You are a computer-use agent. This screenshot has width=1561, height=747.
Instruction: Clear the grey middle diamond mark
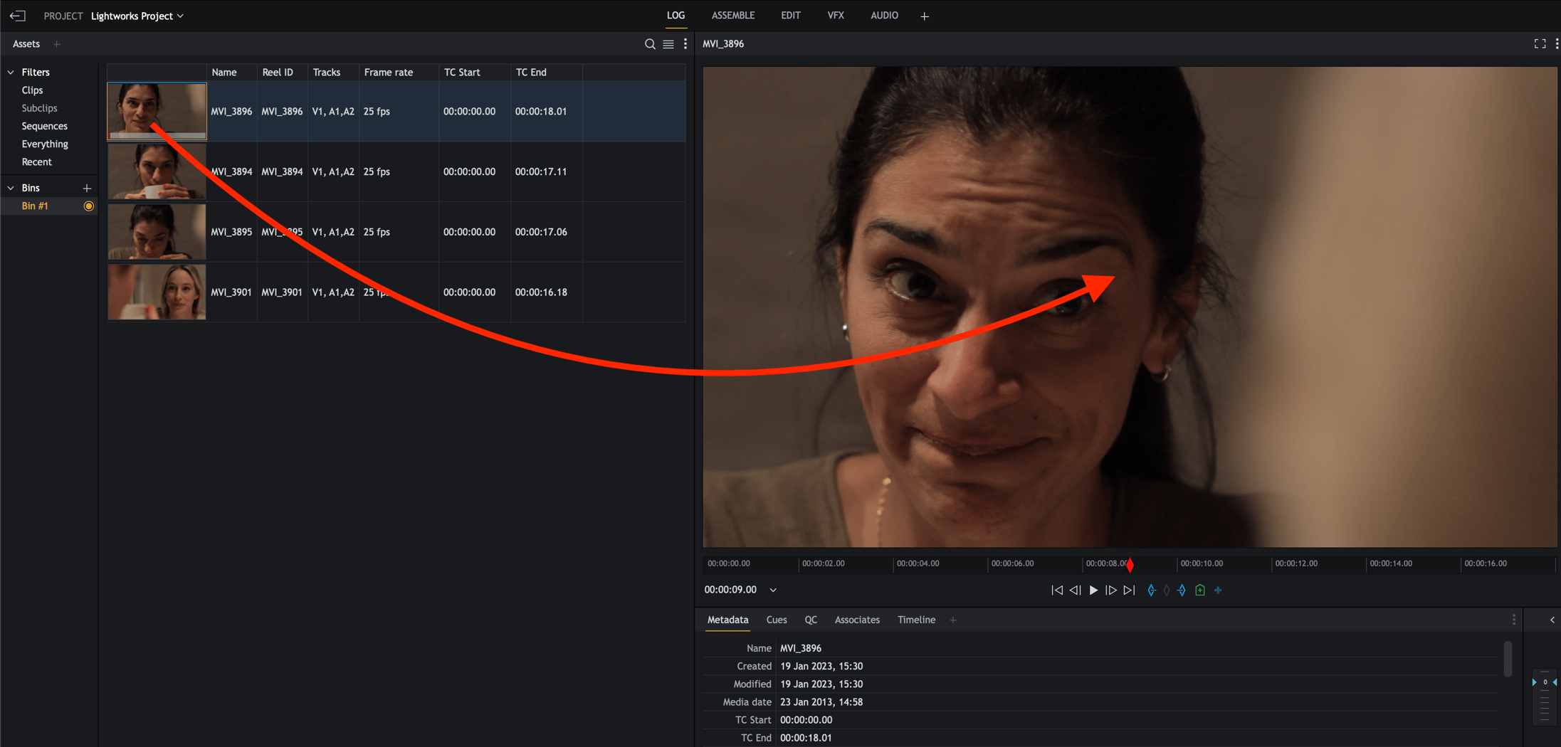click(x=1166, y=590)
